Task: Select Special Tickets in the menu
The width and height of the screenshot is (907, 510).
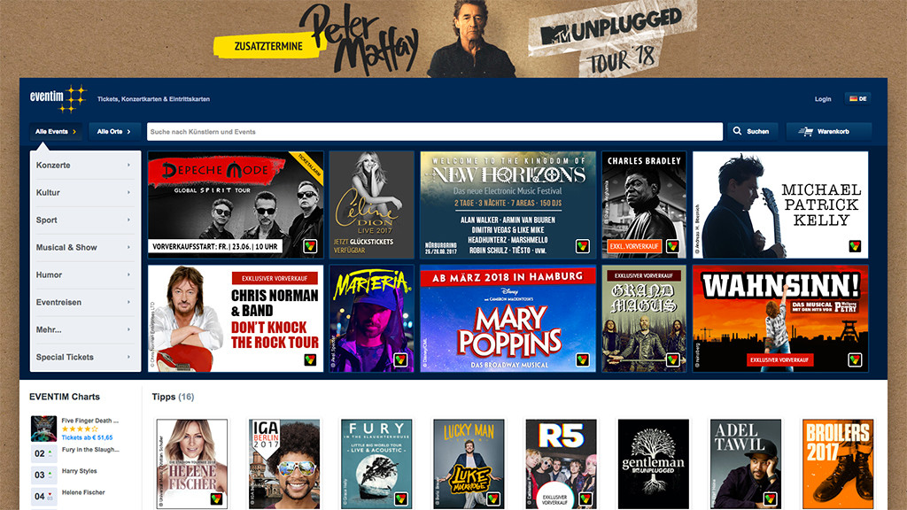Action: click(x=85, y=358)
